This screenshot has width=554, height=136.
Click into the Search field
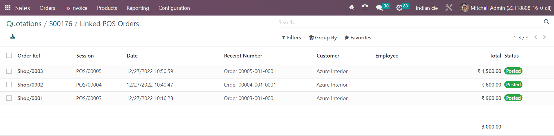coord(409,22)
